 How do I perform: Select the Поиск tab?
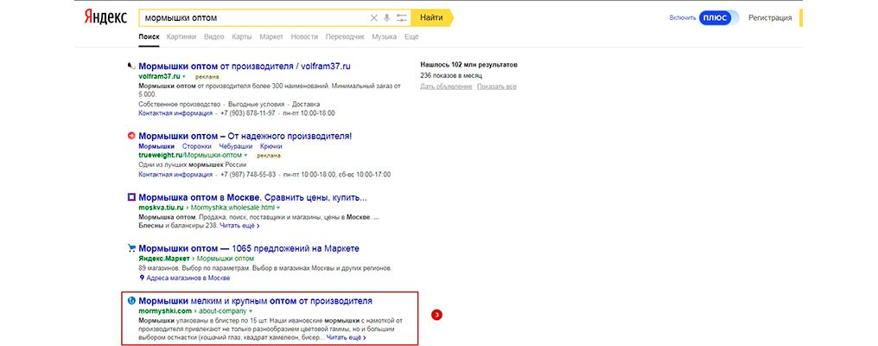click(x=150, y=37)
